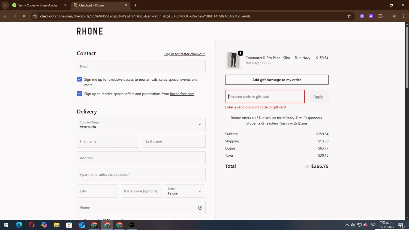
Task: Uncheck exclusive access new arrivals signup checkbox
Action: tap(79, 79)
